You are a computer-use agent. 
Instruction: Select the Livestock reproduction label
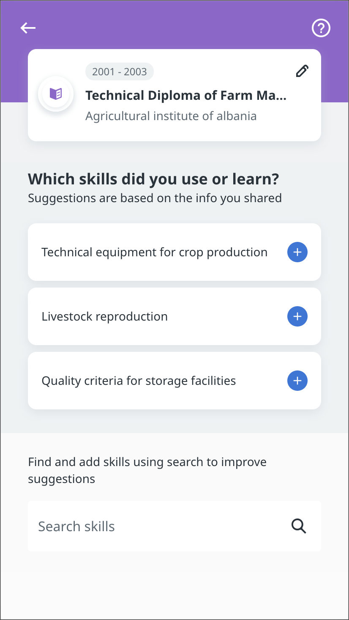point(105,316)
